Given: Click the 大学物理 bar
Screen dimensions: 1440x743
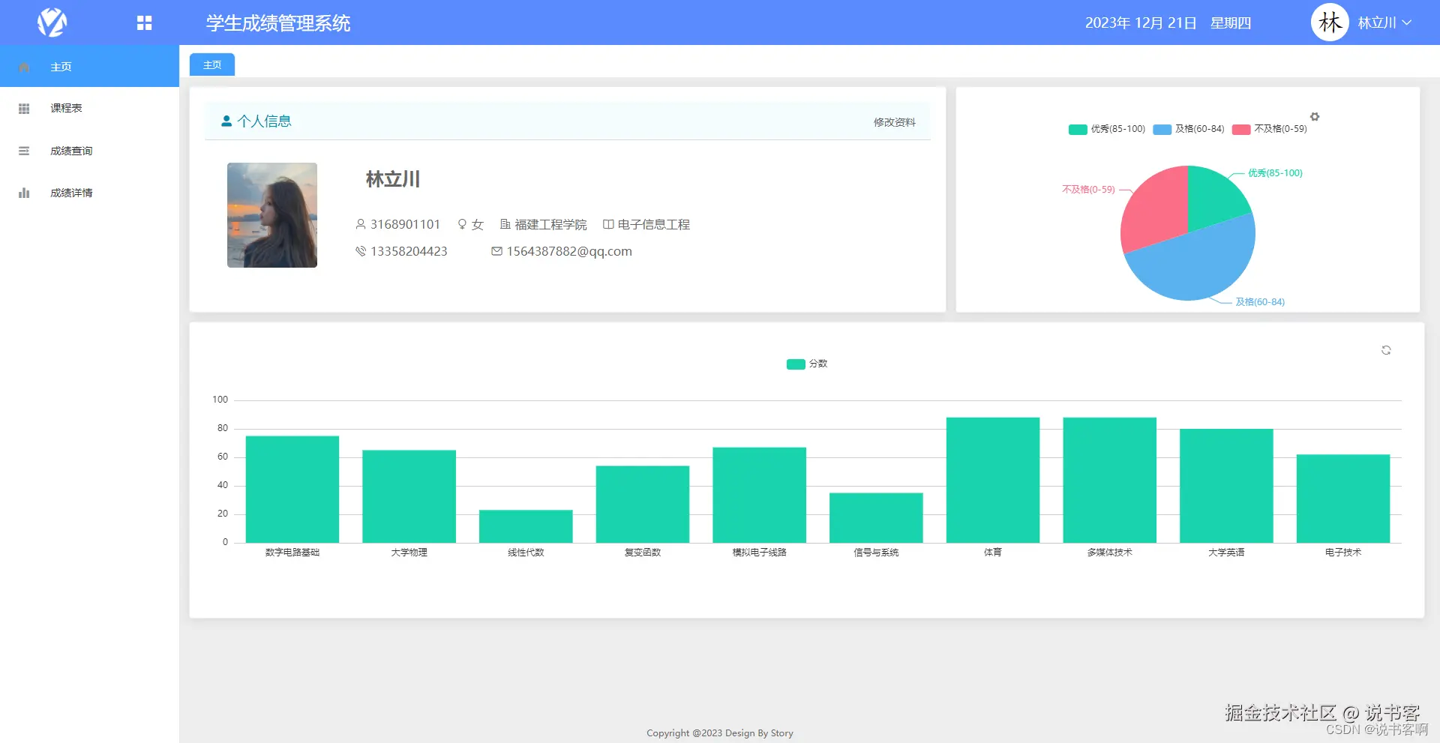Looking at the screenshot, I should 409,496.
